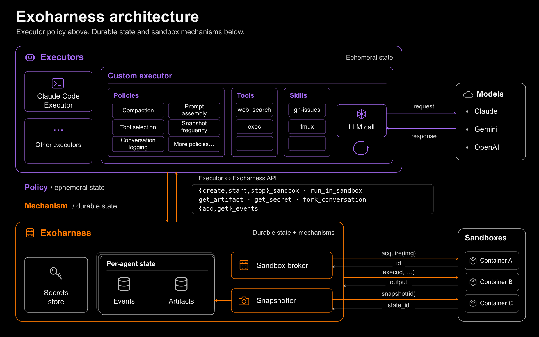
Task: Click the state_id arrow label
Action: click(399, 305)
